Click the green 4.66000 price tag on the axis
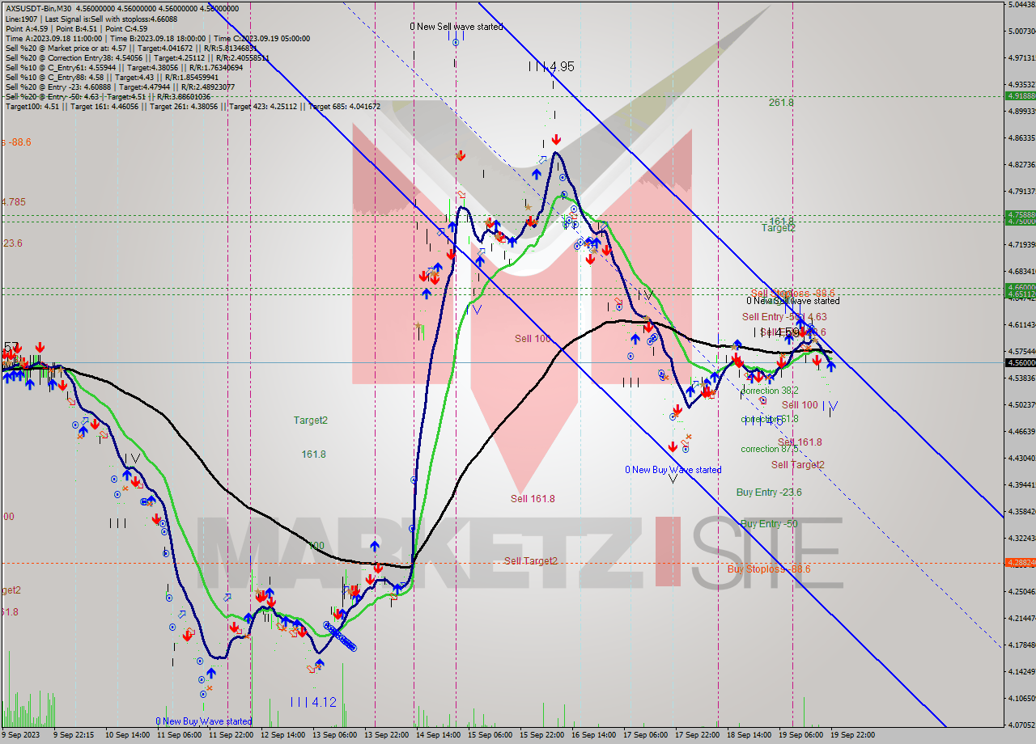The height and width of the screenshot is (744, 1036). click(1020, 287)
